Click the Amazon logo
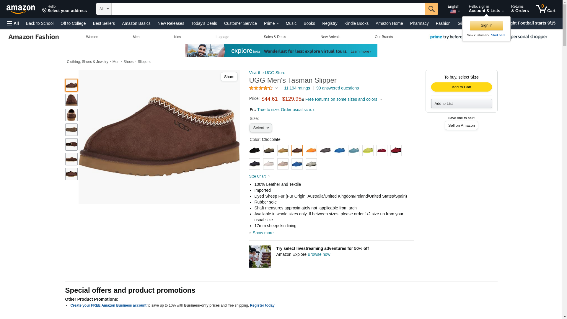This screenshot has height=319, width=567. pyautogui.click(x=21, y=9)
